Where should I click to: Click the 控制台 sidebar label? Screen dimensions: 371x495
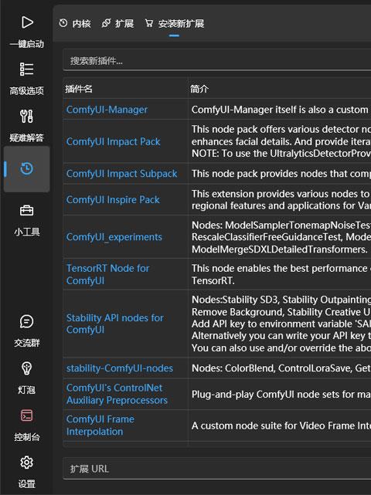(26, 437)
